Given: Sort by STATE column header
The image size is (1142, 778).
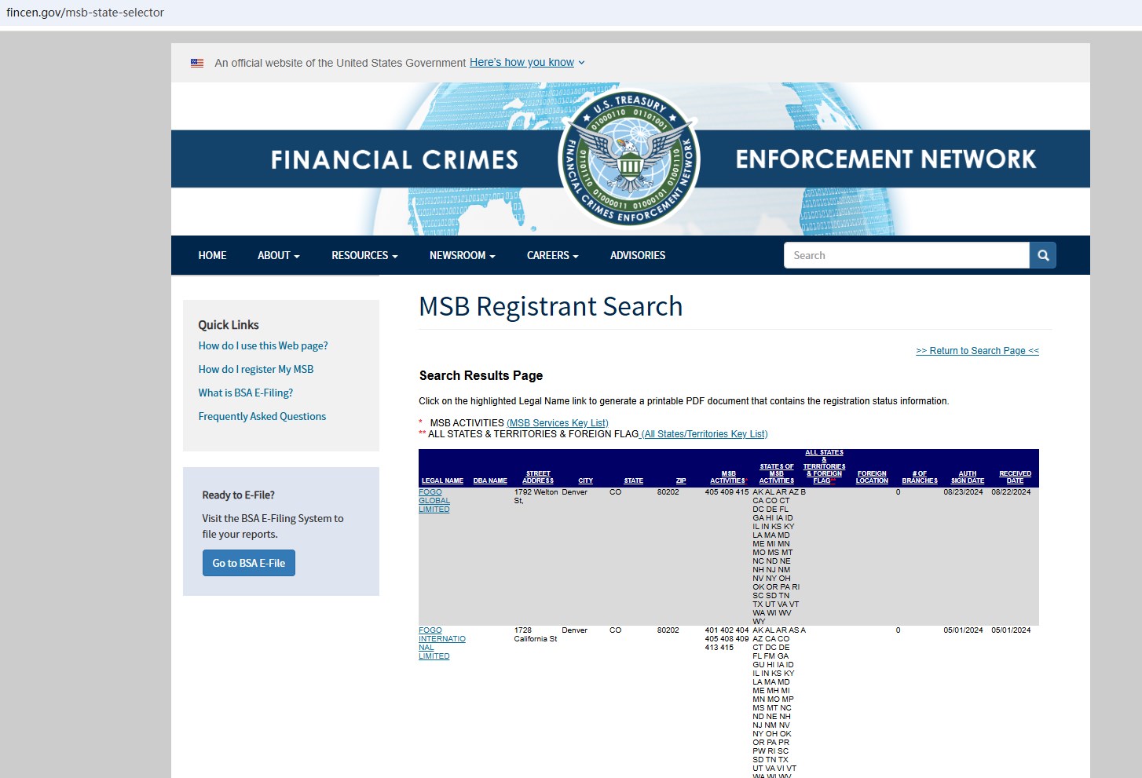Looking at the screenshot, I should point(634,480).
